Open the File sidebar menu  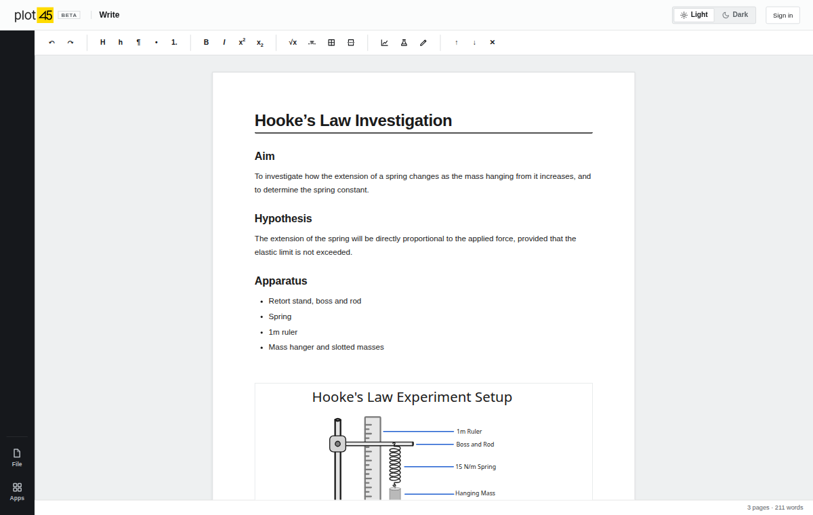click(17, 458)
